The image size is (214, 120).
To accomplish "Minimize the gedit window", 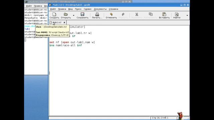I will coord(181,5).
